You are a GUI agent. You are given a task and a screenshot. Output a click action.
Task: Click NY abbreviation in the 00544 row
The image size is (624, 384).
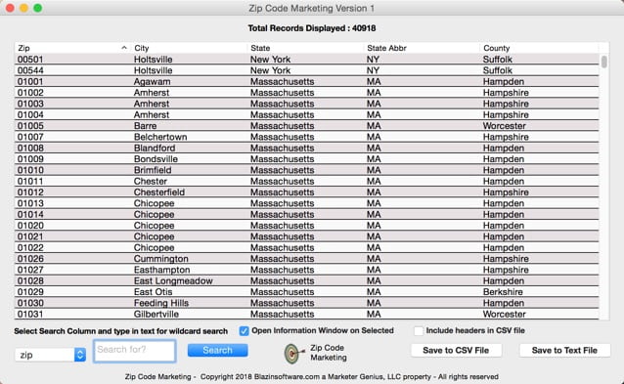coord(373,70)
